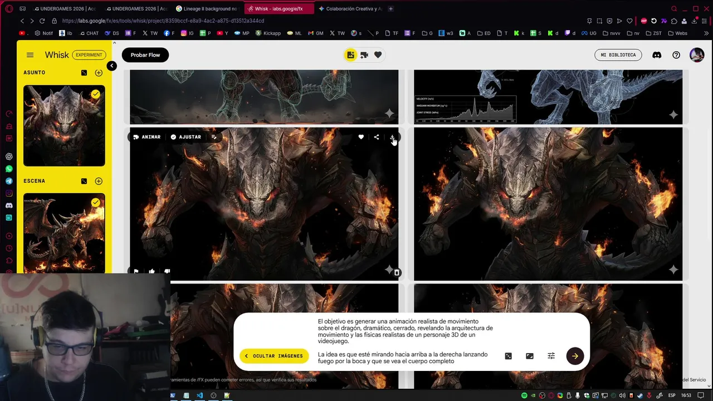Open the user profile avatar
The image size is (713, 401).
[x=697, y=55]
